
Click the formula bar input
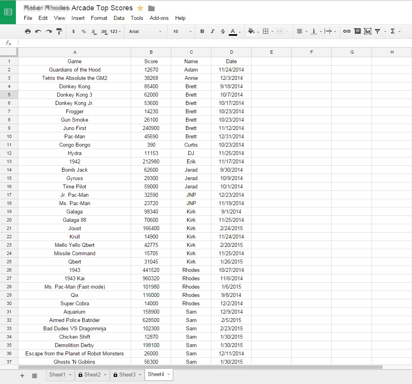coord(214,43)
